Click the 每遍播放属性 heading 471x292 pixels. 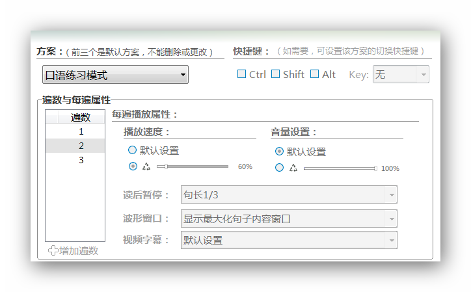145,114
